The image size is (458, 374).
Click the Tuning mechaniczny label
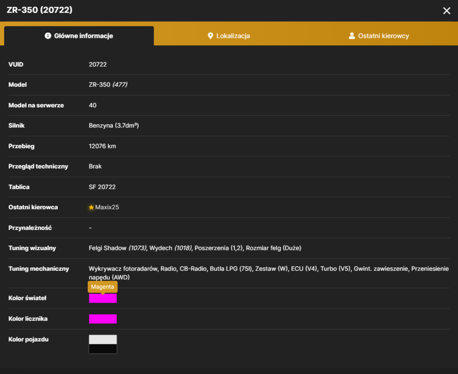(x=38, y=269)
